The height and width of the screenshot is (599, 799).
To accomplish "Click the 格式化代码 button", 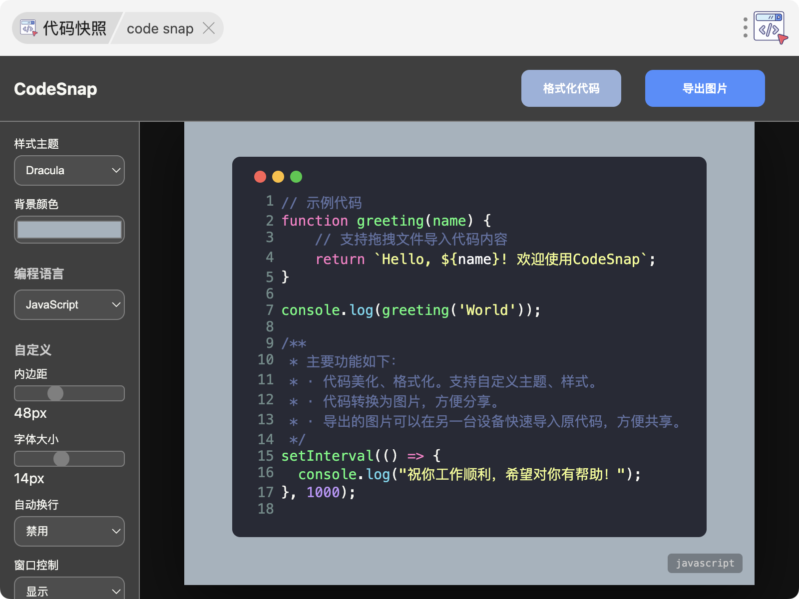I will point(571,88).
